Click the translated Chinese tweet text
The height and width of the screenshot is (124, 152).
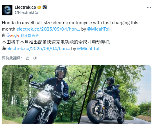(56, 45)
